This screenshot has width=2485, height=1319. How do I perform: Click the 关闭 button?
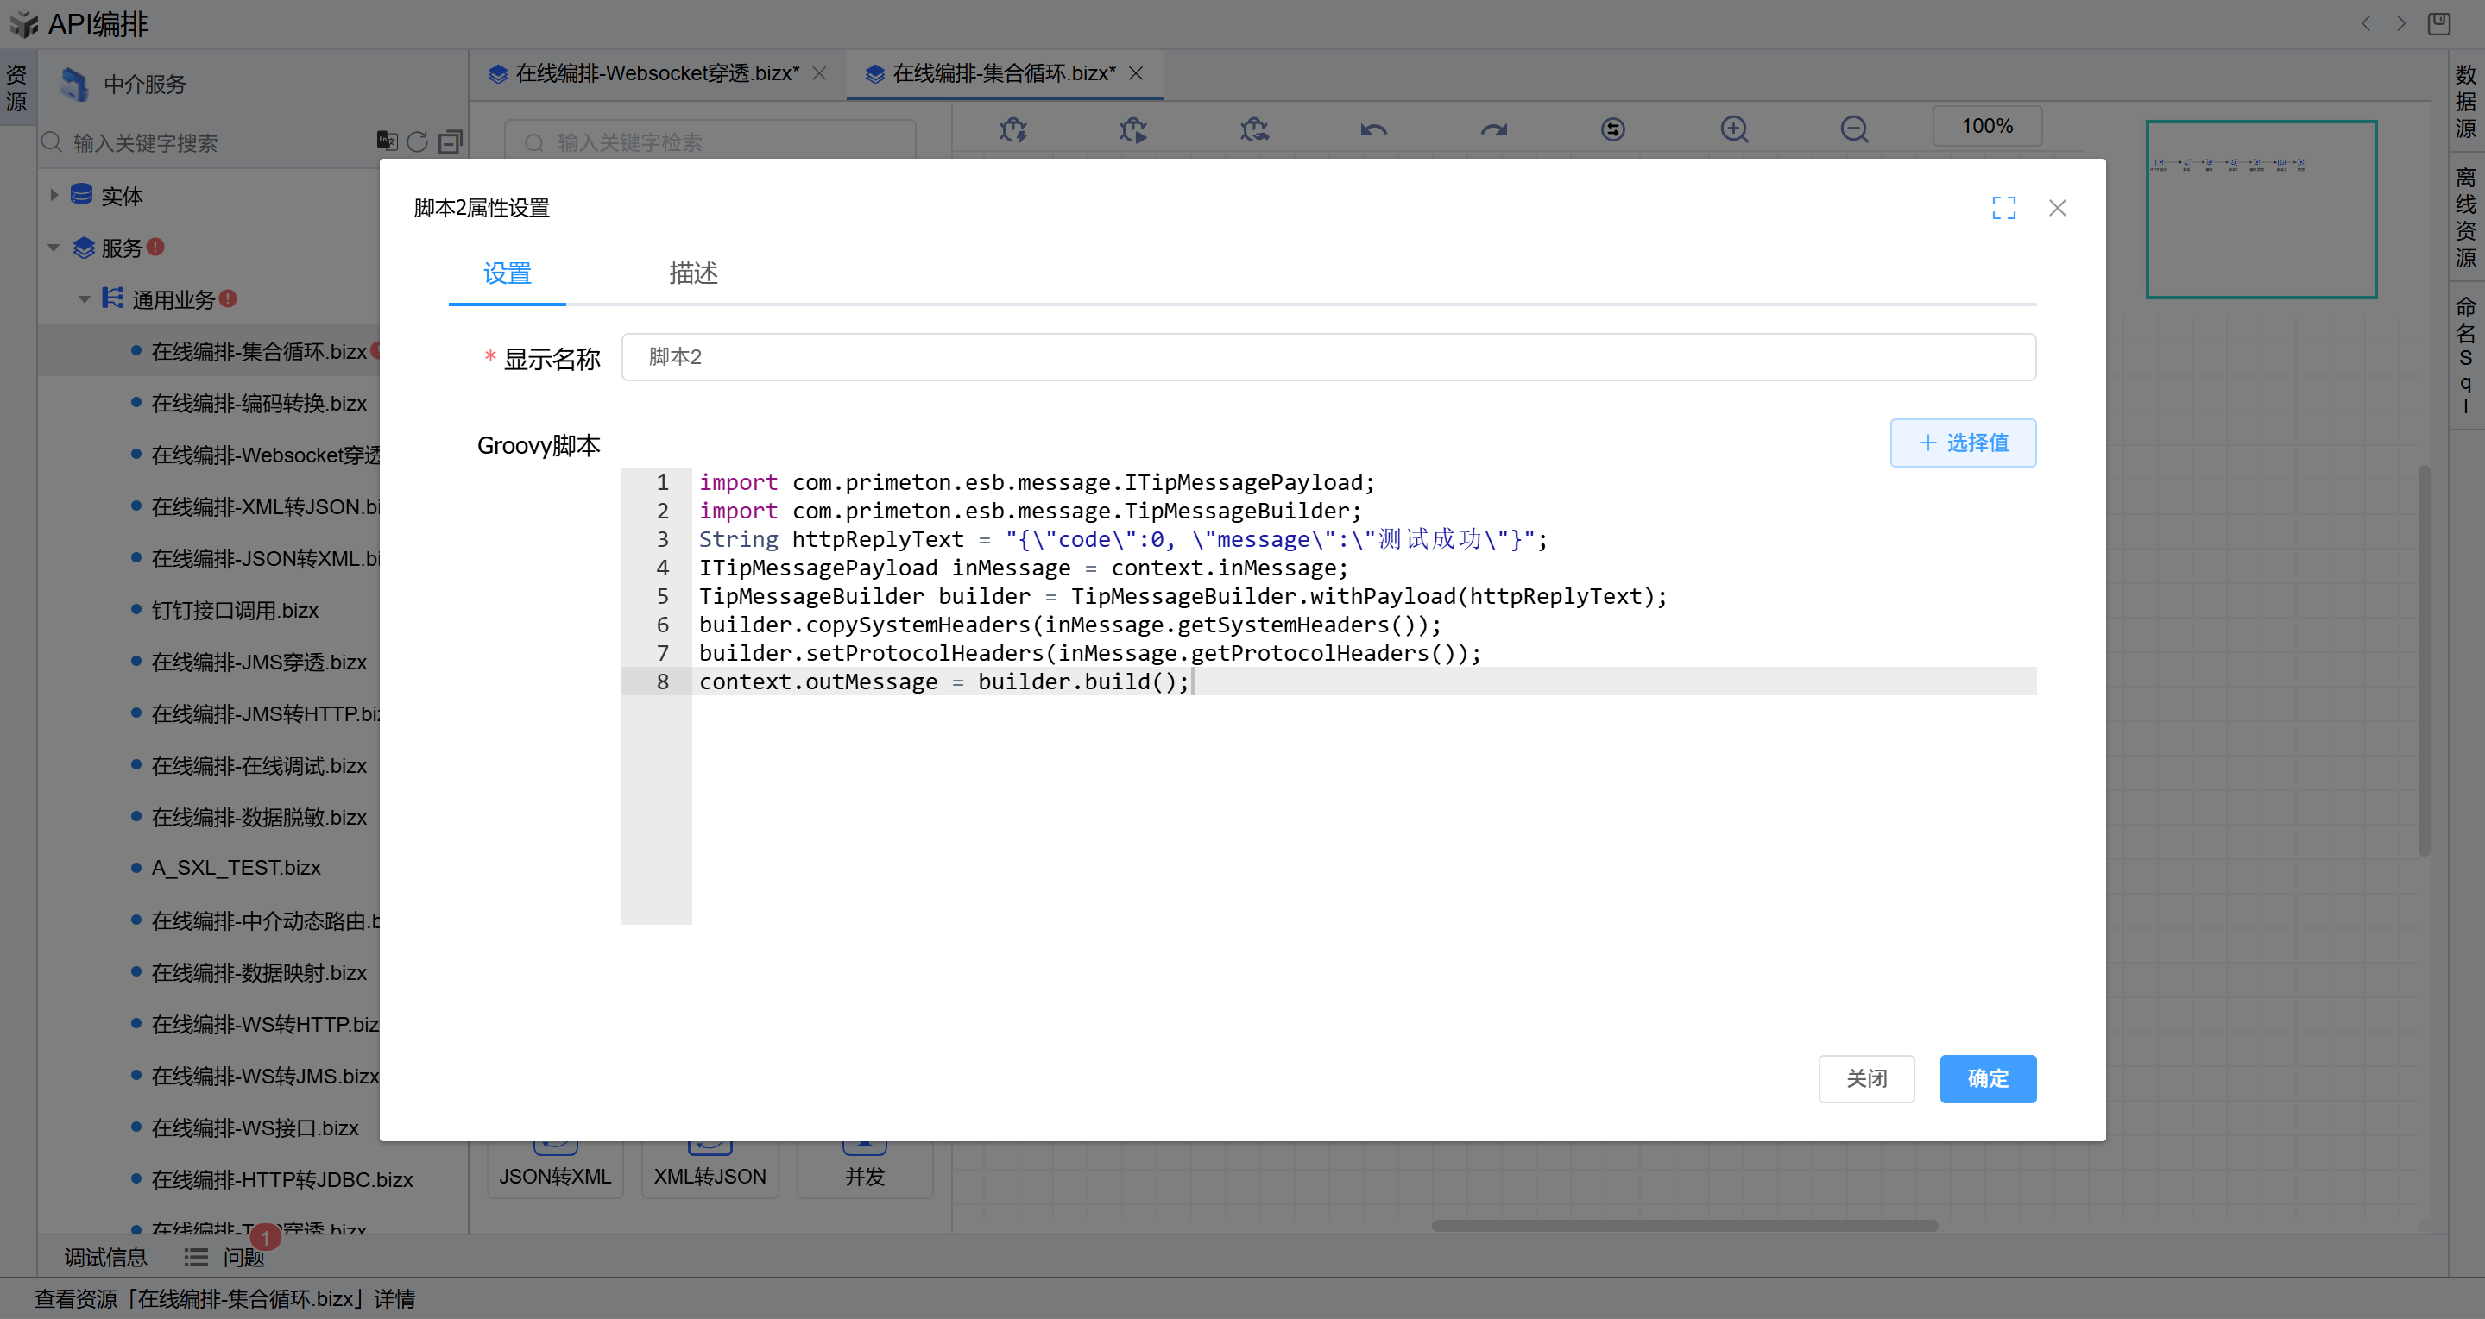[1865, 1078]
